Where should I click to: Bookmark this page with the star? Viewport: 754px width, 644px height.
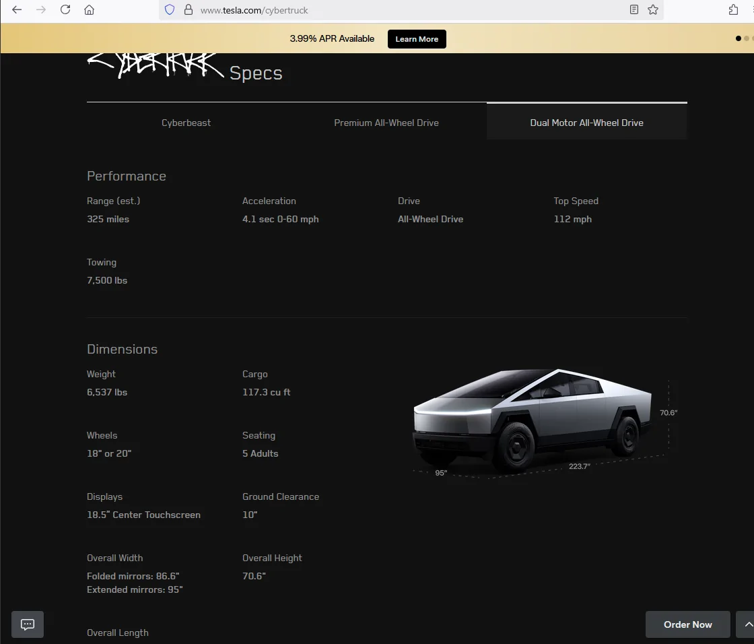pos(653,9)
